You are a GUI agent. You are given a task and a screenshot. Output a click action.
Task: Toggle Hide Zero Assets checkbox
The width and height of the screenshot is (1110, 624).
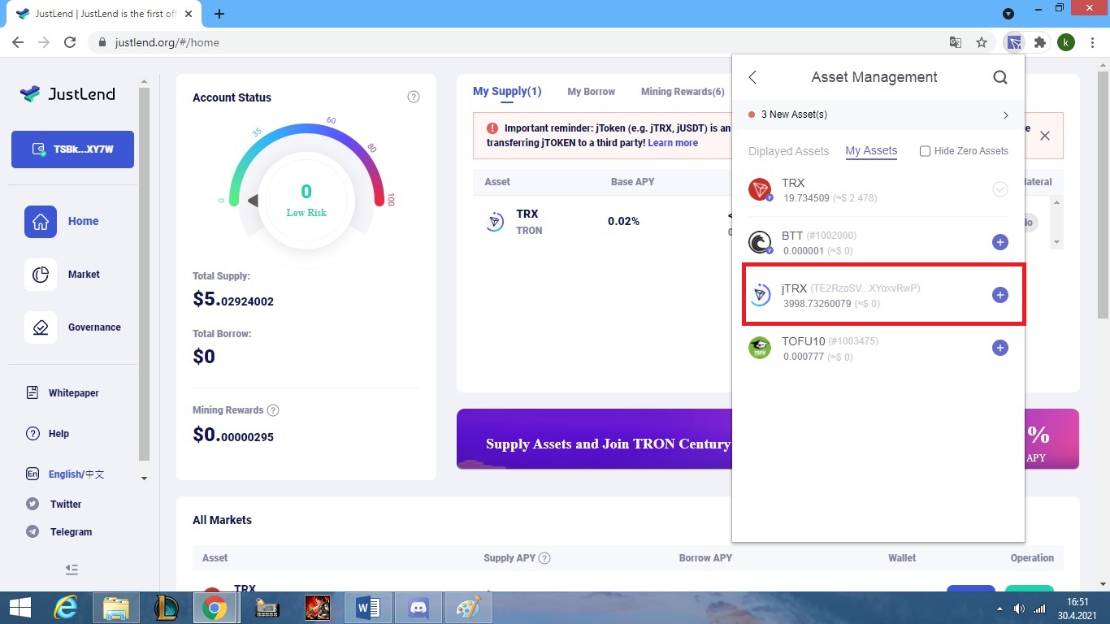925,151
